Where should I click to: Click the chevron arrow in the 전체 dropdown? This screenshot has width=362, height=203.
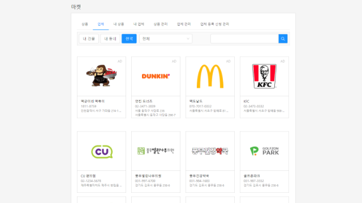[x=188, y=39]
